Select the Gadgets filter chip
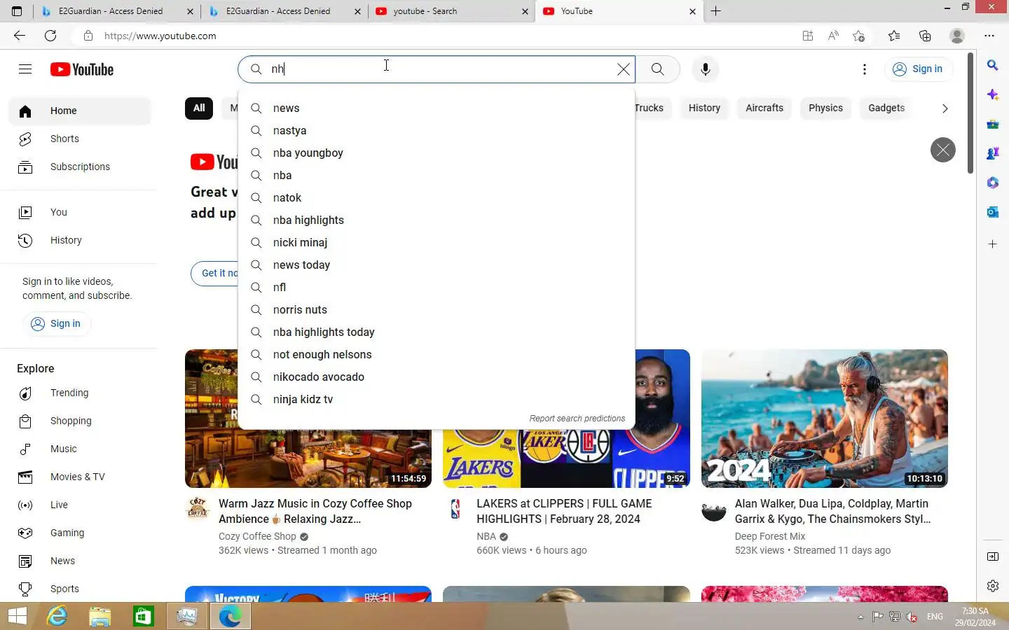1009x630 pixels. tap(886, 108)
